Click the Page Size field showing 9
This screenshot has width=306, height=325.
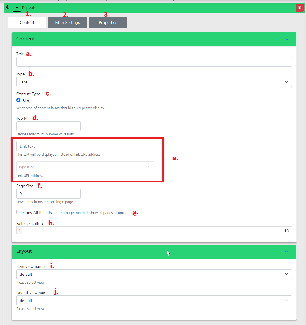tap(48, 194)
